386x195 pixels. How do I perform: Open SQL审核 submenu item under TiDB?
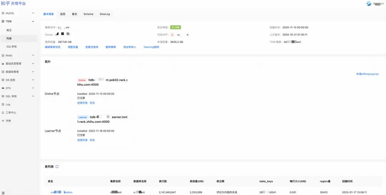pos(11,47)
